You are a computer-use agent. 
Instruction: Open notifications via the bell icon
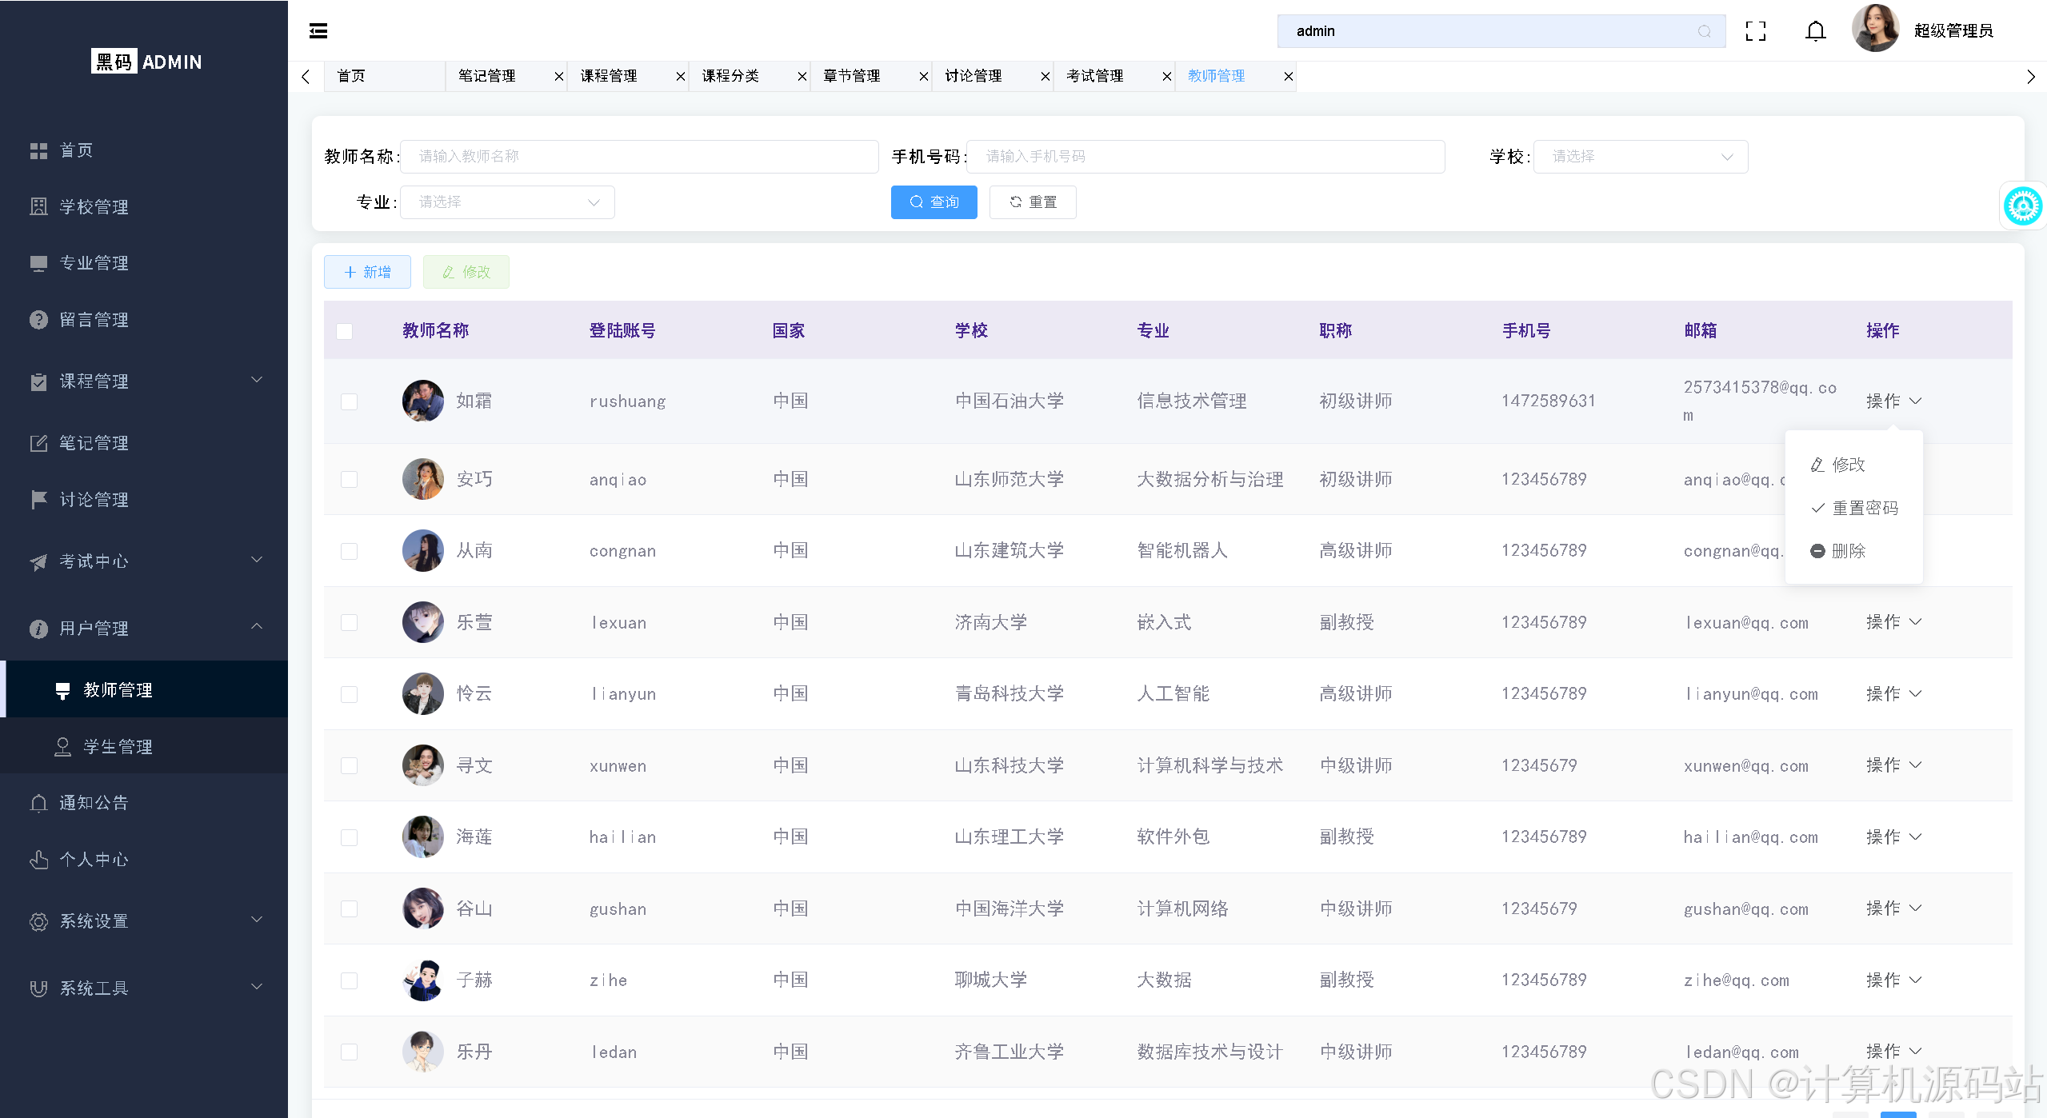pos(1814,30)
